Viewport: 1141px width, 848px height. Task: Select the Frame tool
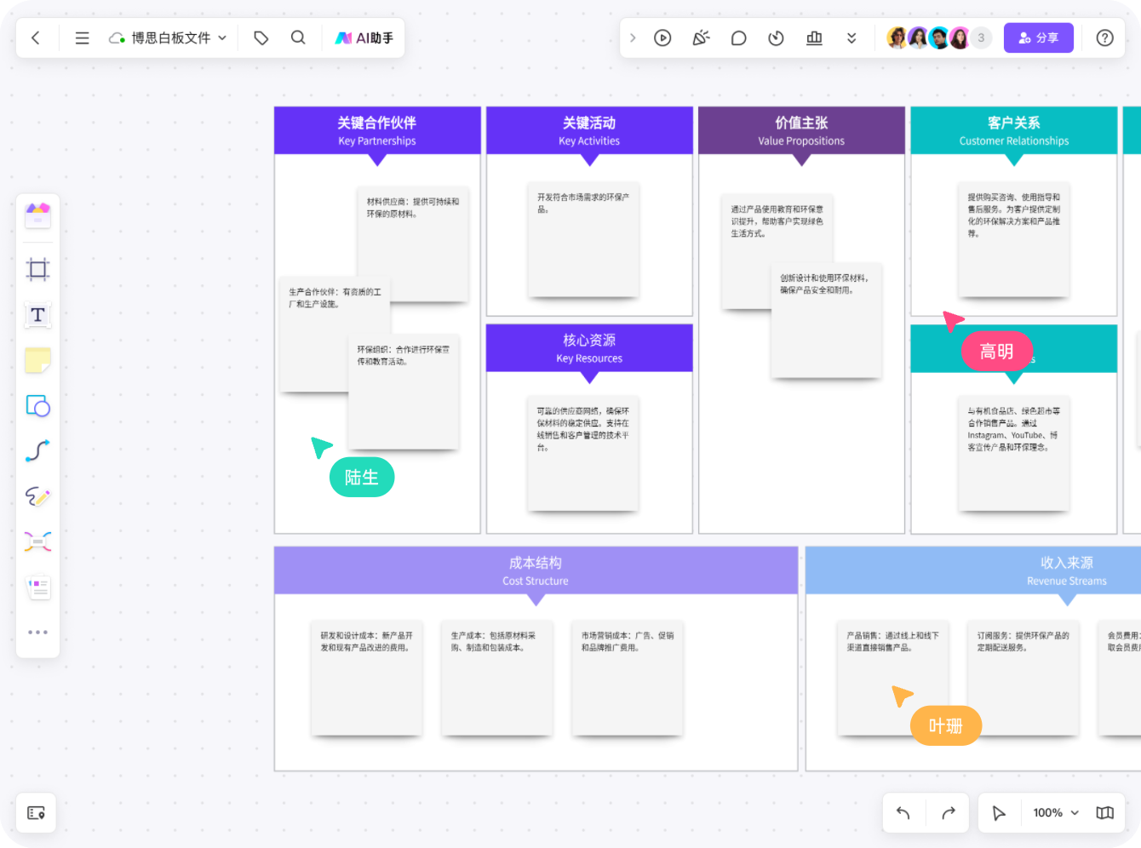coord(37,270)
